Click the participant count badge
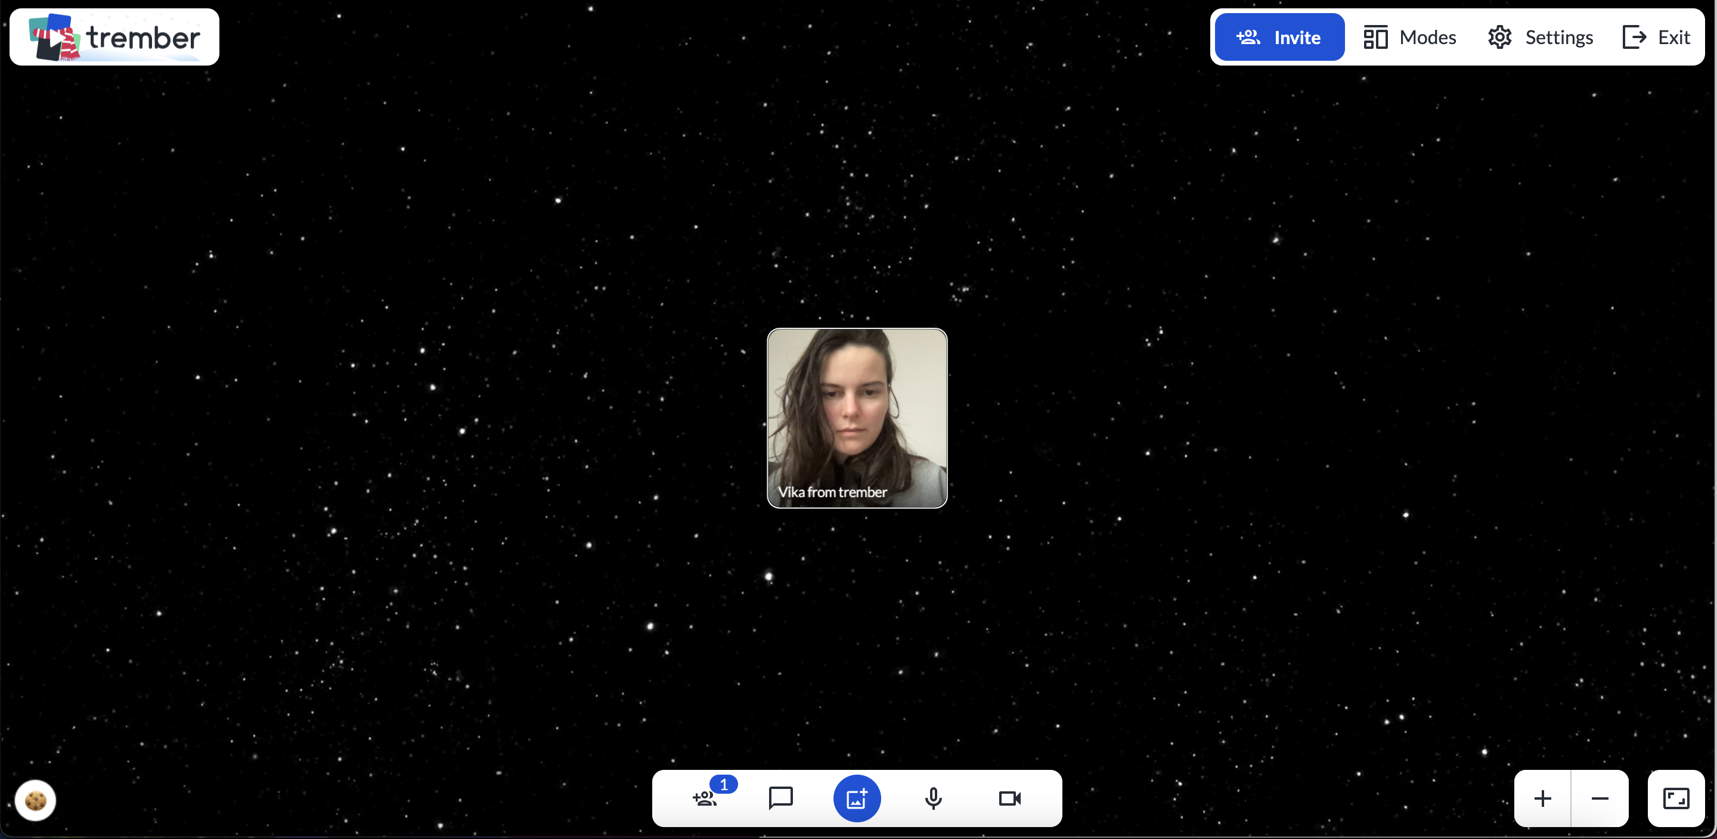Viewport: 1717px width, 839px height. 724,784
